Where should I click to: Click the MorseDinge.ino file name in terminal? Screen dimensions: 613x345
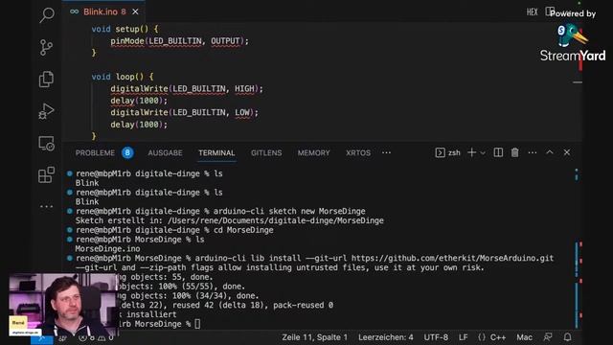point(107,249)
